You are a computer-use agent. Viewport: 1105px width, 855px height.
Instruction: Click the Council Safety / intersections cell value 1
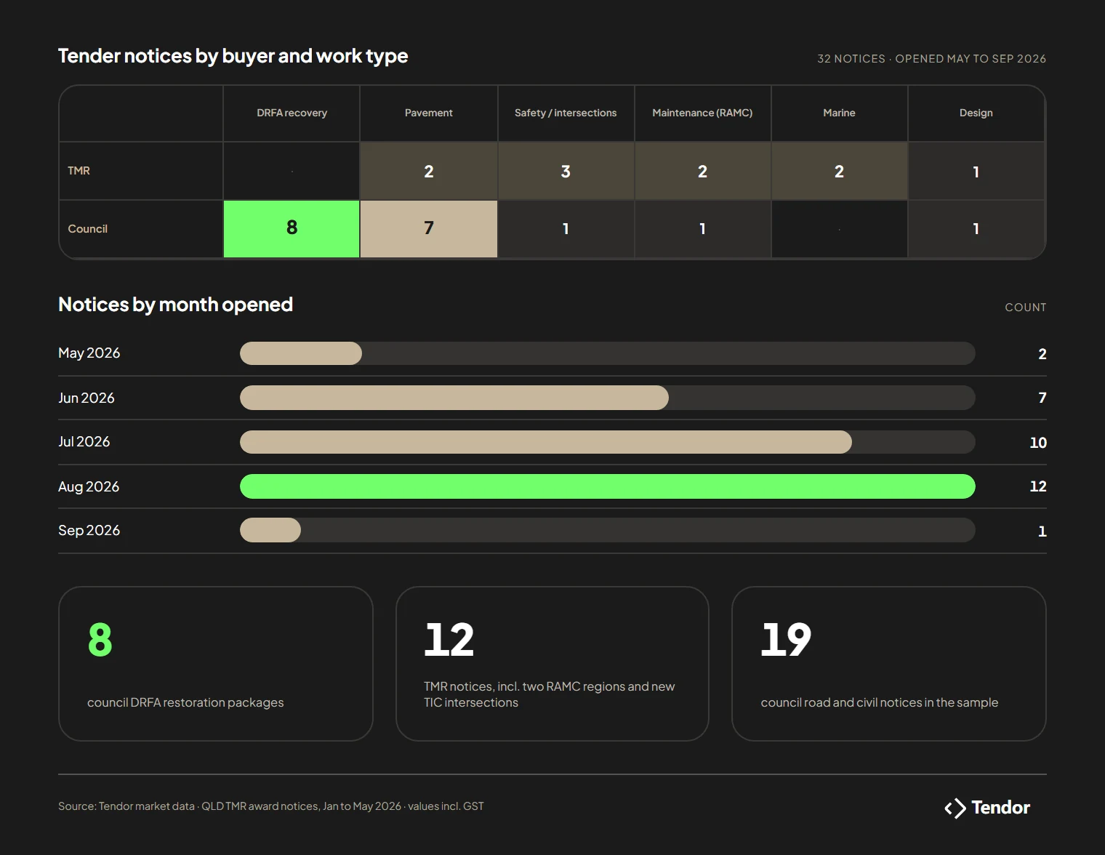click(566, 229)
